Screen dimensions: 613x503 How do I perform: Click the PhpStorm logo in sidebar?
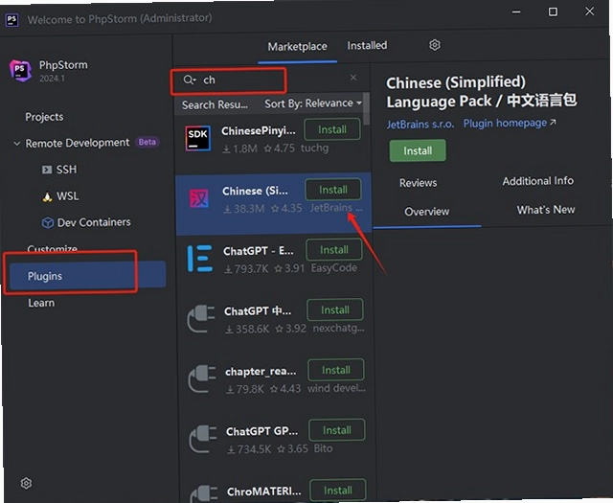20,70
